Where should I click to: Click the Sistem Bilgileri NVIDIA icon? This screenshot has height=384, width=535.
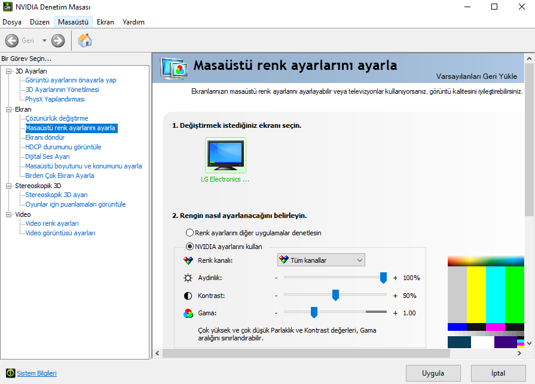(x=11, y=373)
